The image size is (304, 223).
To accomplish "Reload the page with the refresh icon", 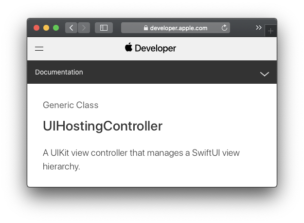I will point(224,28).
